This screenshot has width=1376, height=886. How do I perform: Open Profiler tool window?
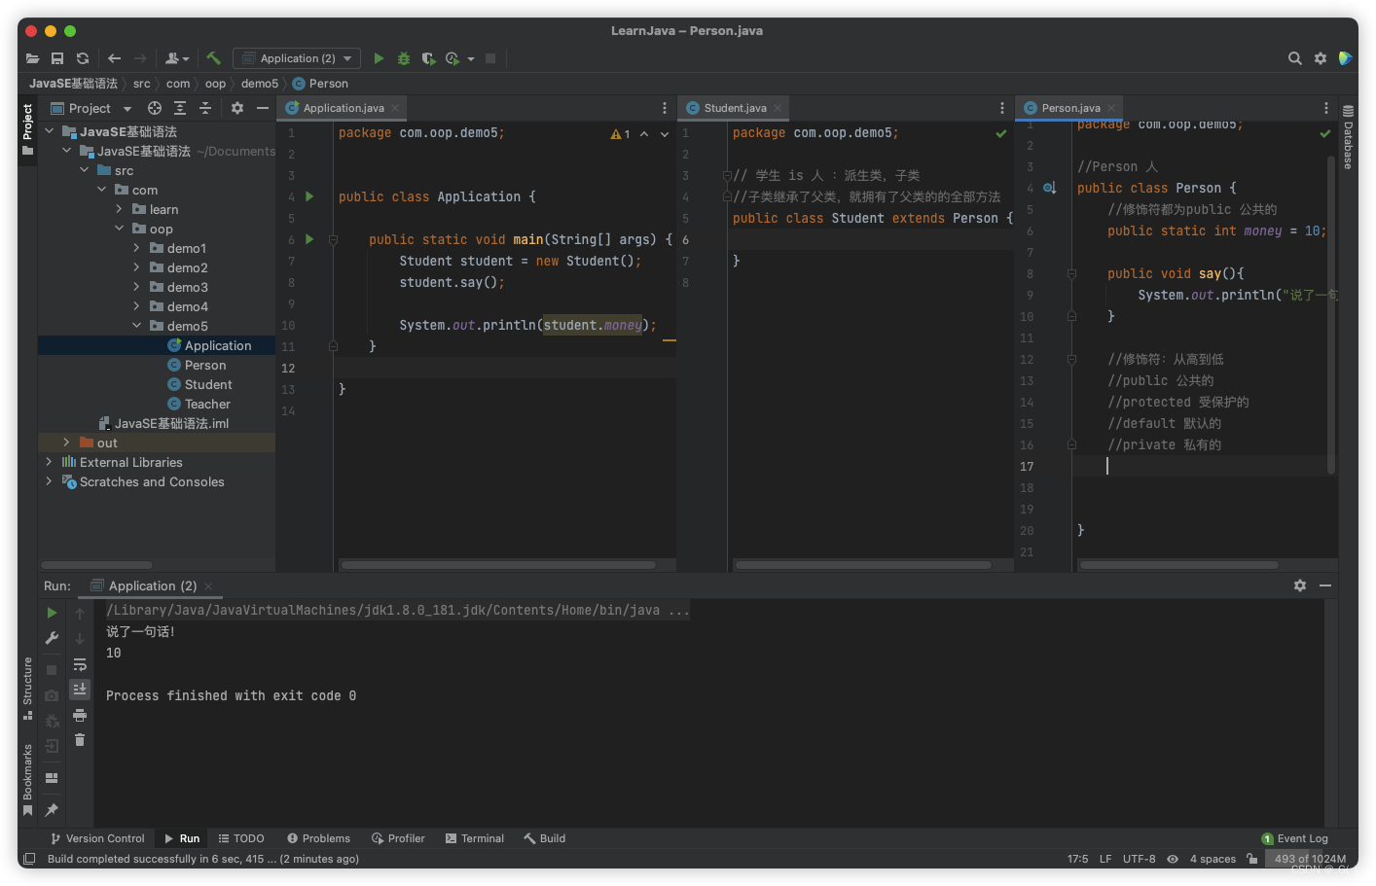399,838
